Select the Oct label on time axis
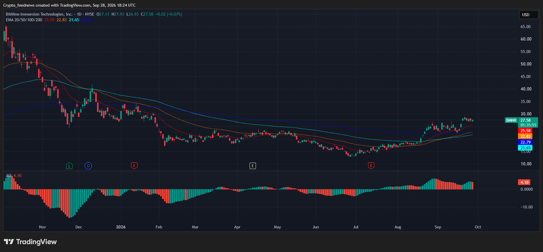 coord(478,227)
